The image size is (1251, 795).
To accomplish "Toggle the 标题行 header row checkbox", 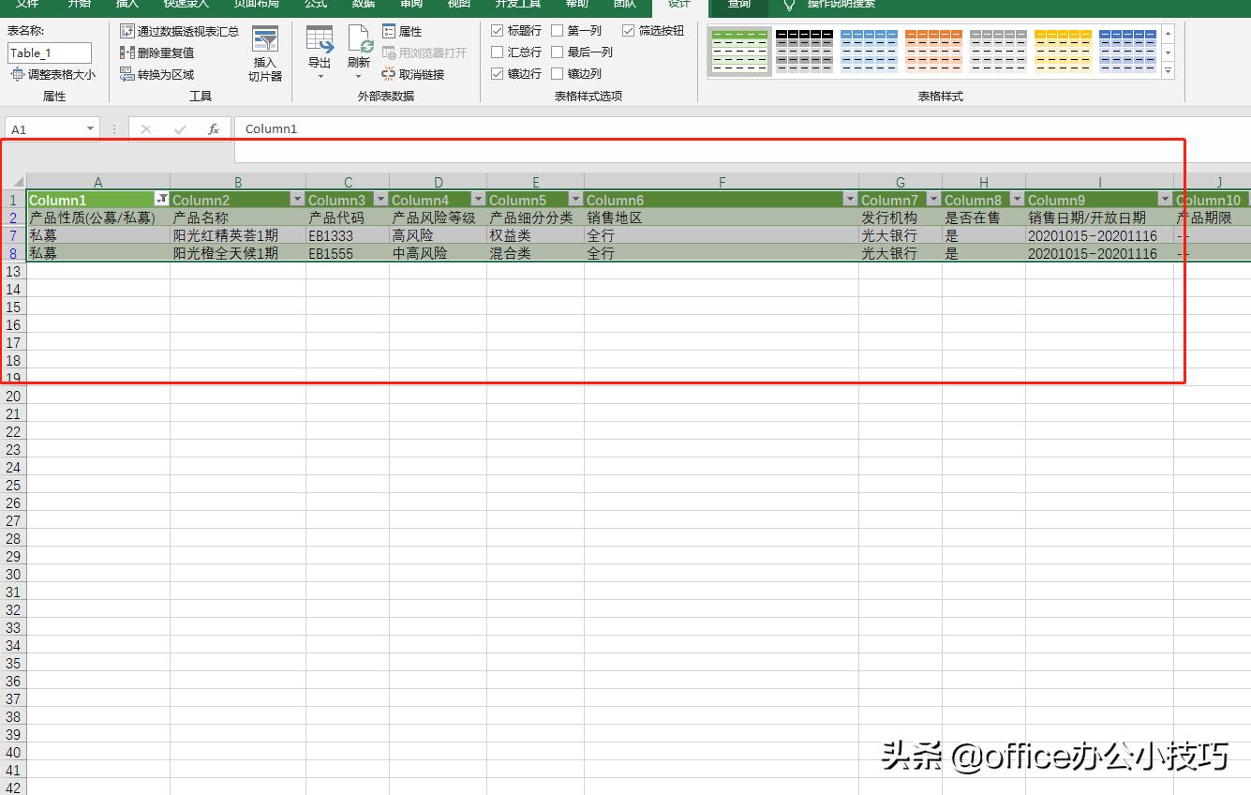I will tap(498, 31).
